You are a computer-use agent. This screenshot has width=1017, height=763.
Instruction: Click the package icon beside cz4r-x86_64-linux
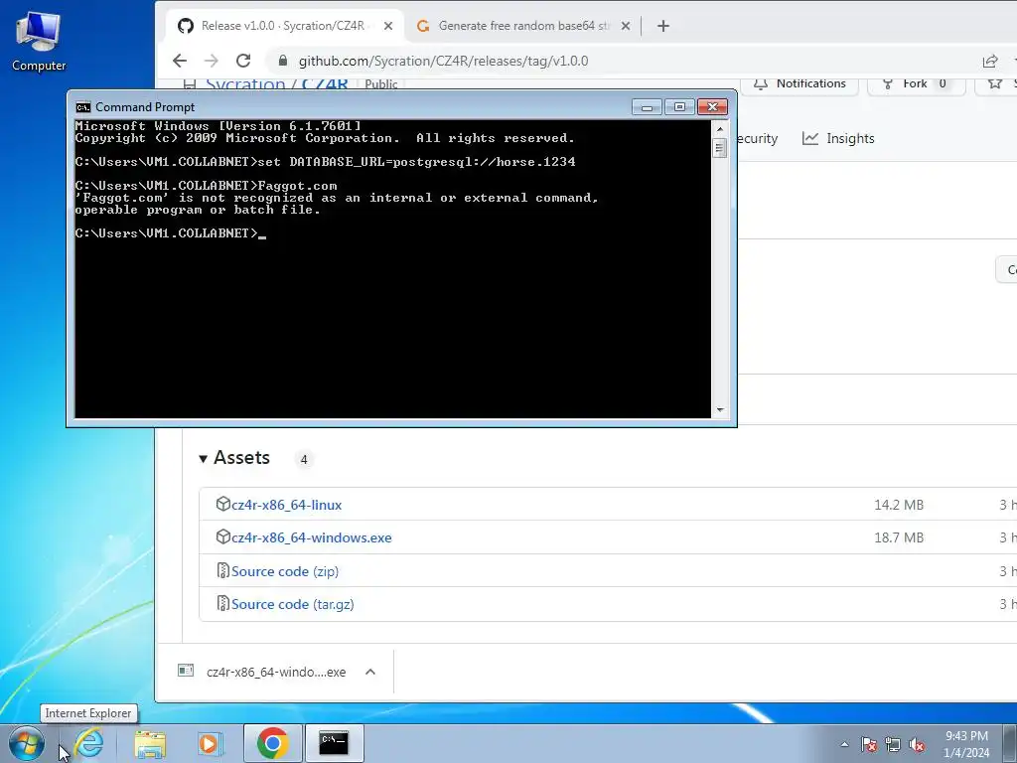tap(222, 504)
